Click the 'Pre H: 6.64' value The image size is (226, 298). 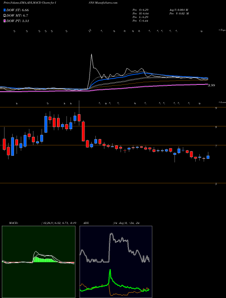(141, 14)
